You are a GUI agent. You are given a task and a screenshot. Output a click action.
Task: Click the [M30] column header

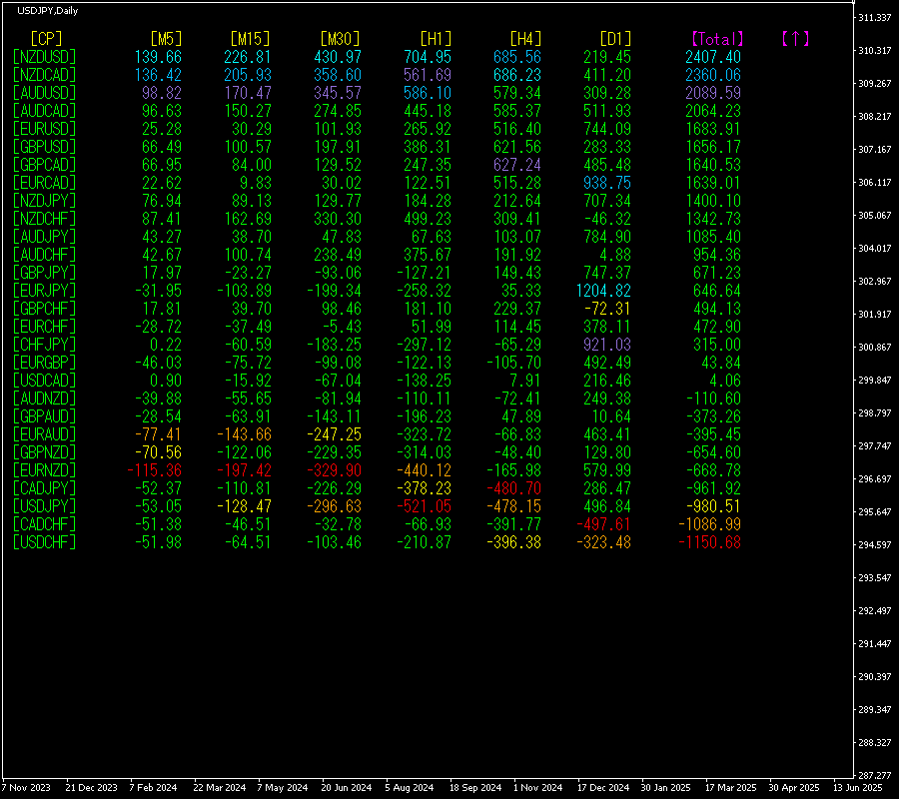tap(340, 39)
